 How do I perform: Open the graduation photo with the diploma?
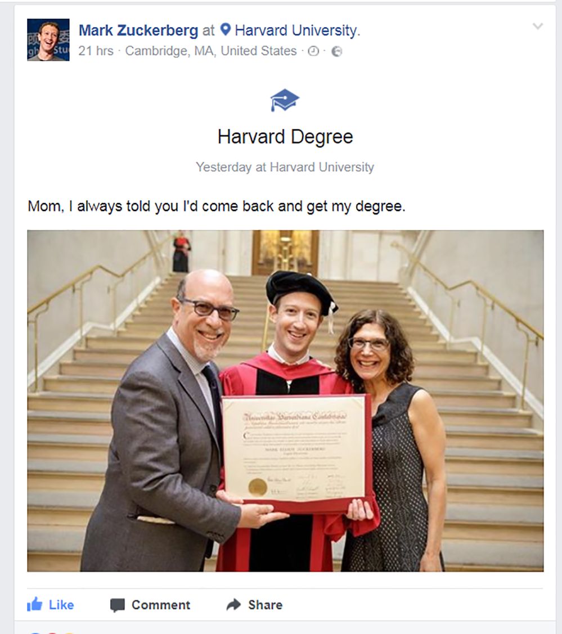click(x=285, y=401)
